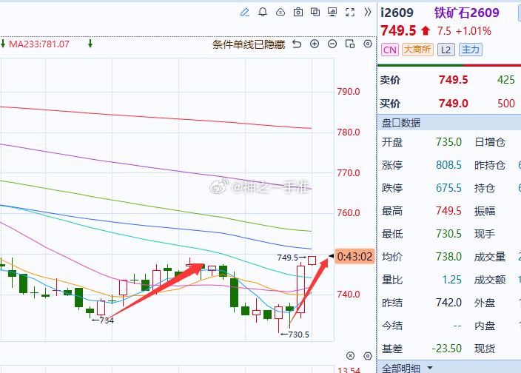Click the 铁矿石2609 contract name

click(x=466, y=13)
